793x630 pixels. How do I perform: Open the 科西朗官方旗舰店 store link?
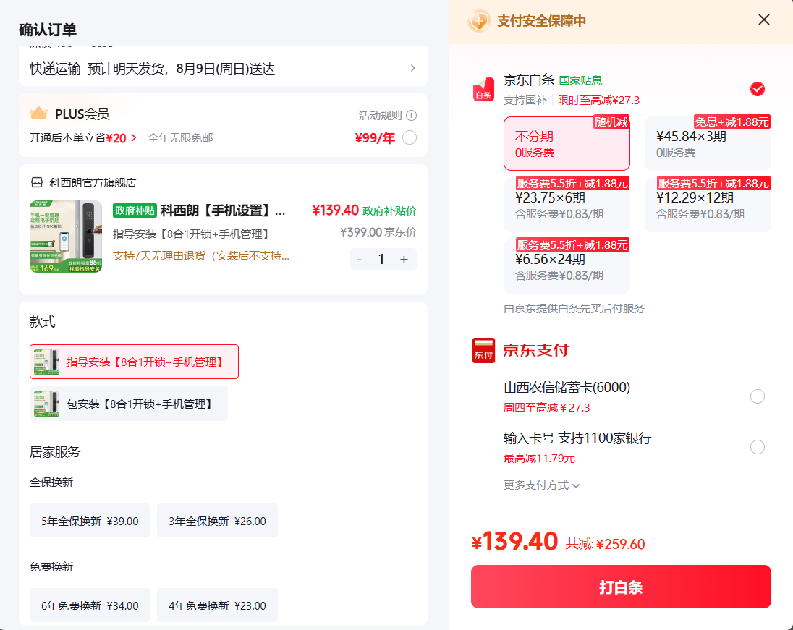[x=93, y=182]
